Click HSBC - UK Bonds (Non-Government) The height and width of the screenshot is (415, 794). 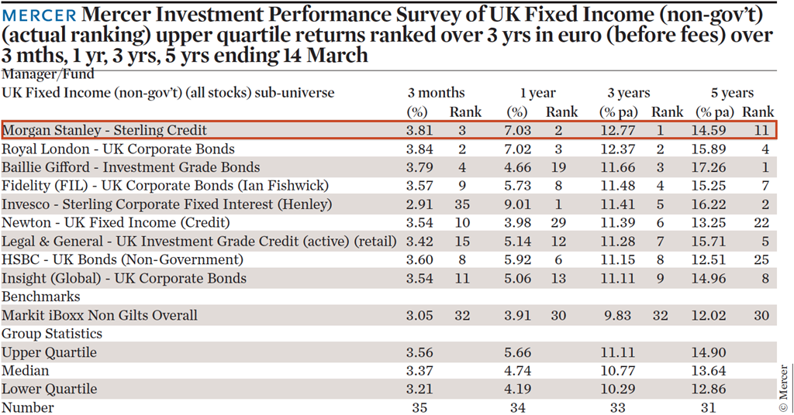coord(122,260)
